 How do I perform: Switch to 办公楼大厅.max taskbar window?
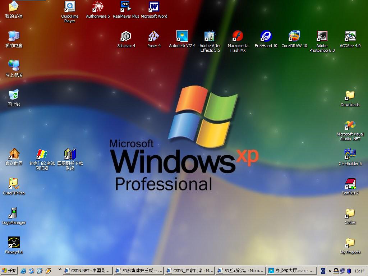(x=292, y=271)
